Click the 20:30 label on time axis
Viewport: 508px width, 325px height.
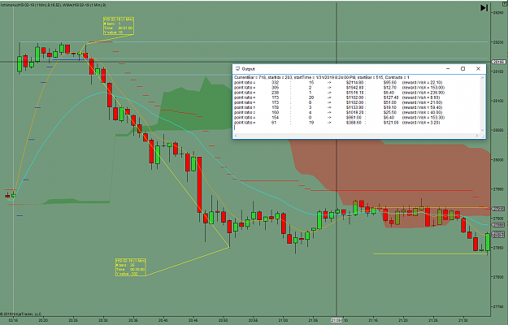point(103,320)
